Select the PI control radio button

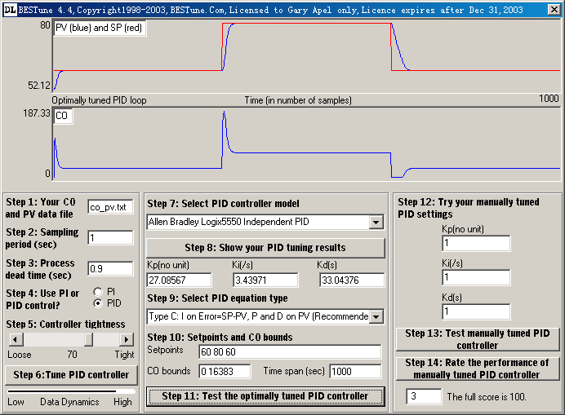tap(98, 292)
